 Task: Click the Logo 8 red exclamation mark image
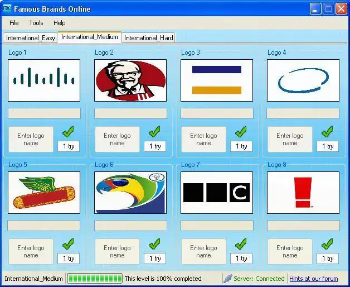[303, 193]
